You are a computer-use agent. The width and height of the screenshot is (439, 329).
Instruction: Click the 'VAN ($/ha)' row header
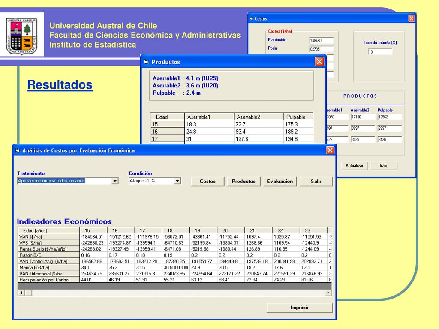point(49,236)
